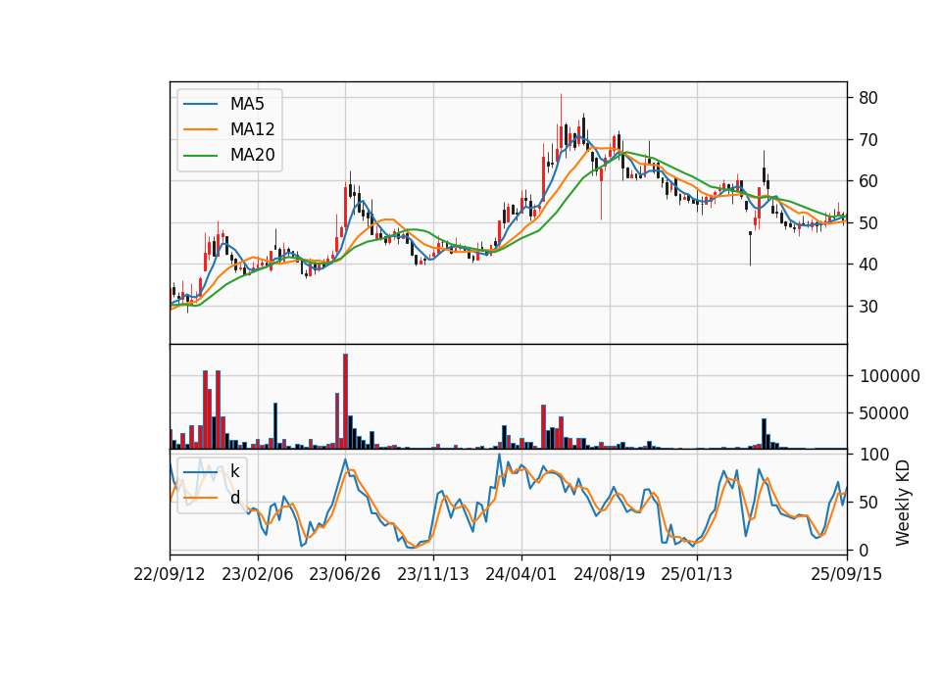
Task: Click the 60 price axis tick label
Action: pos(867,181)
